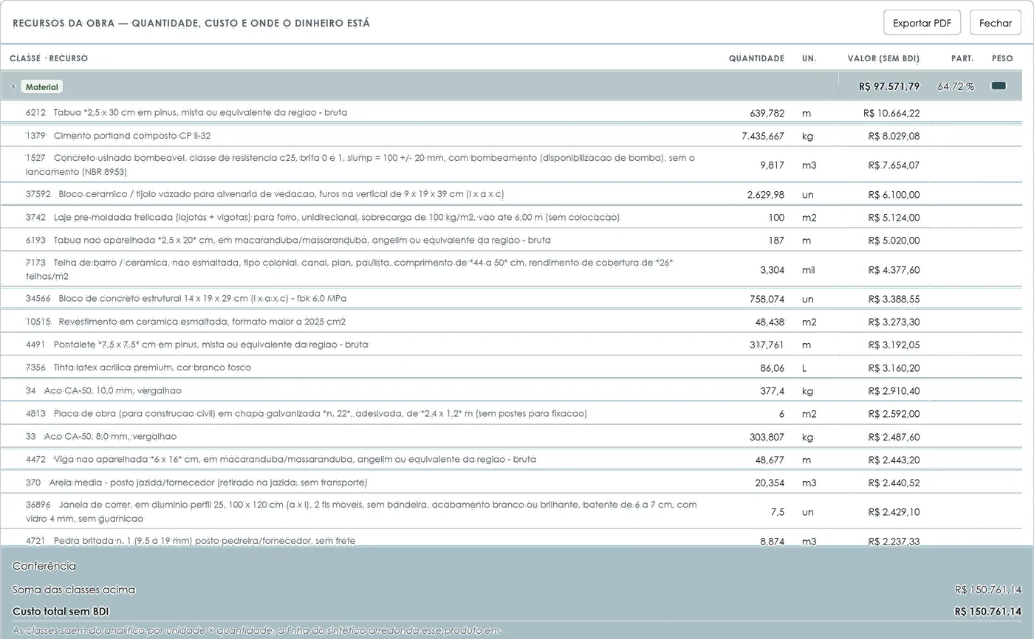This screenshot has width=1034, height=639.
Task: Click the Conferência section heading
Action: pos(44,566)
